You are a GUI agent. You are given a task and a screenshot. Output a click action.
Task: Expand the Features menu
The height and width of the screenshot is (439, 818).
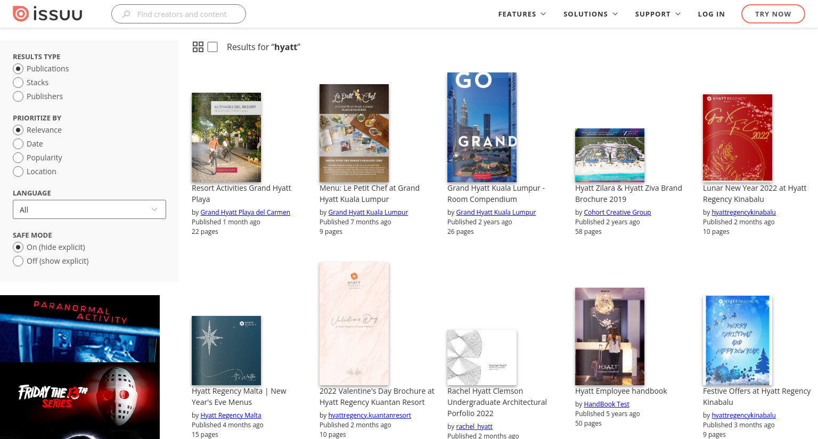522,14
